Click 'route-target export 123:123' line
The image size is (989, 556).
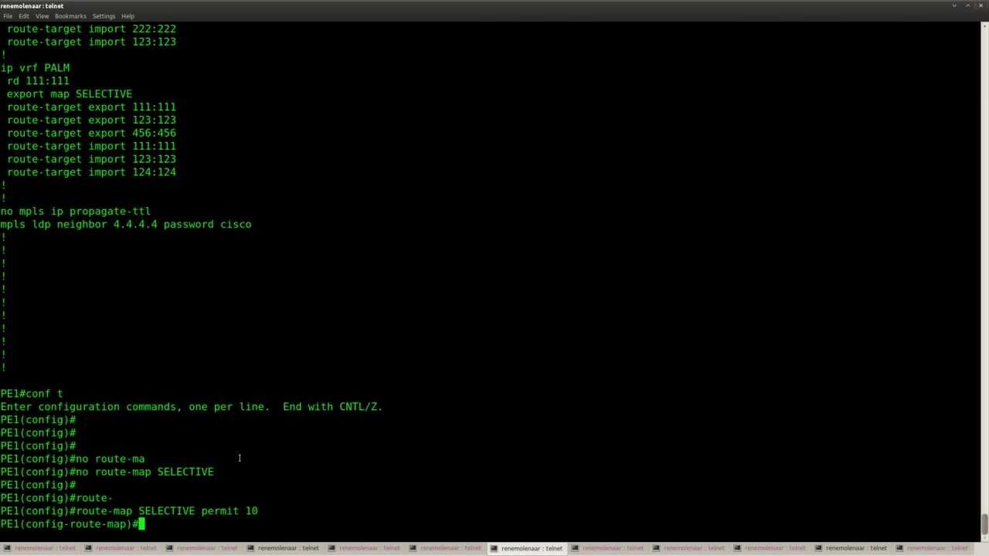(91, 120)
